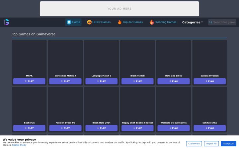Open Trending Games page

[x=163, y=22]
